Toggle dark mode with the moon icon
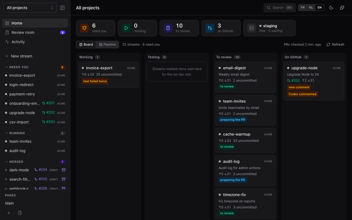Image resolution: width=352 pixels, height=220 pixels. tap(331, 8)
